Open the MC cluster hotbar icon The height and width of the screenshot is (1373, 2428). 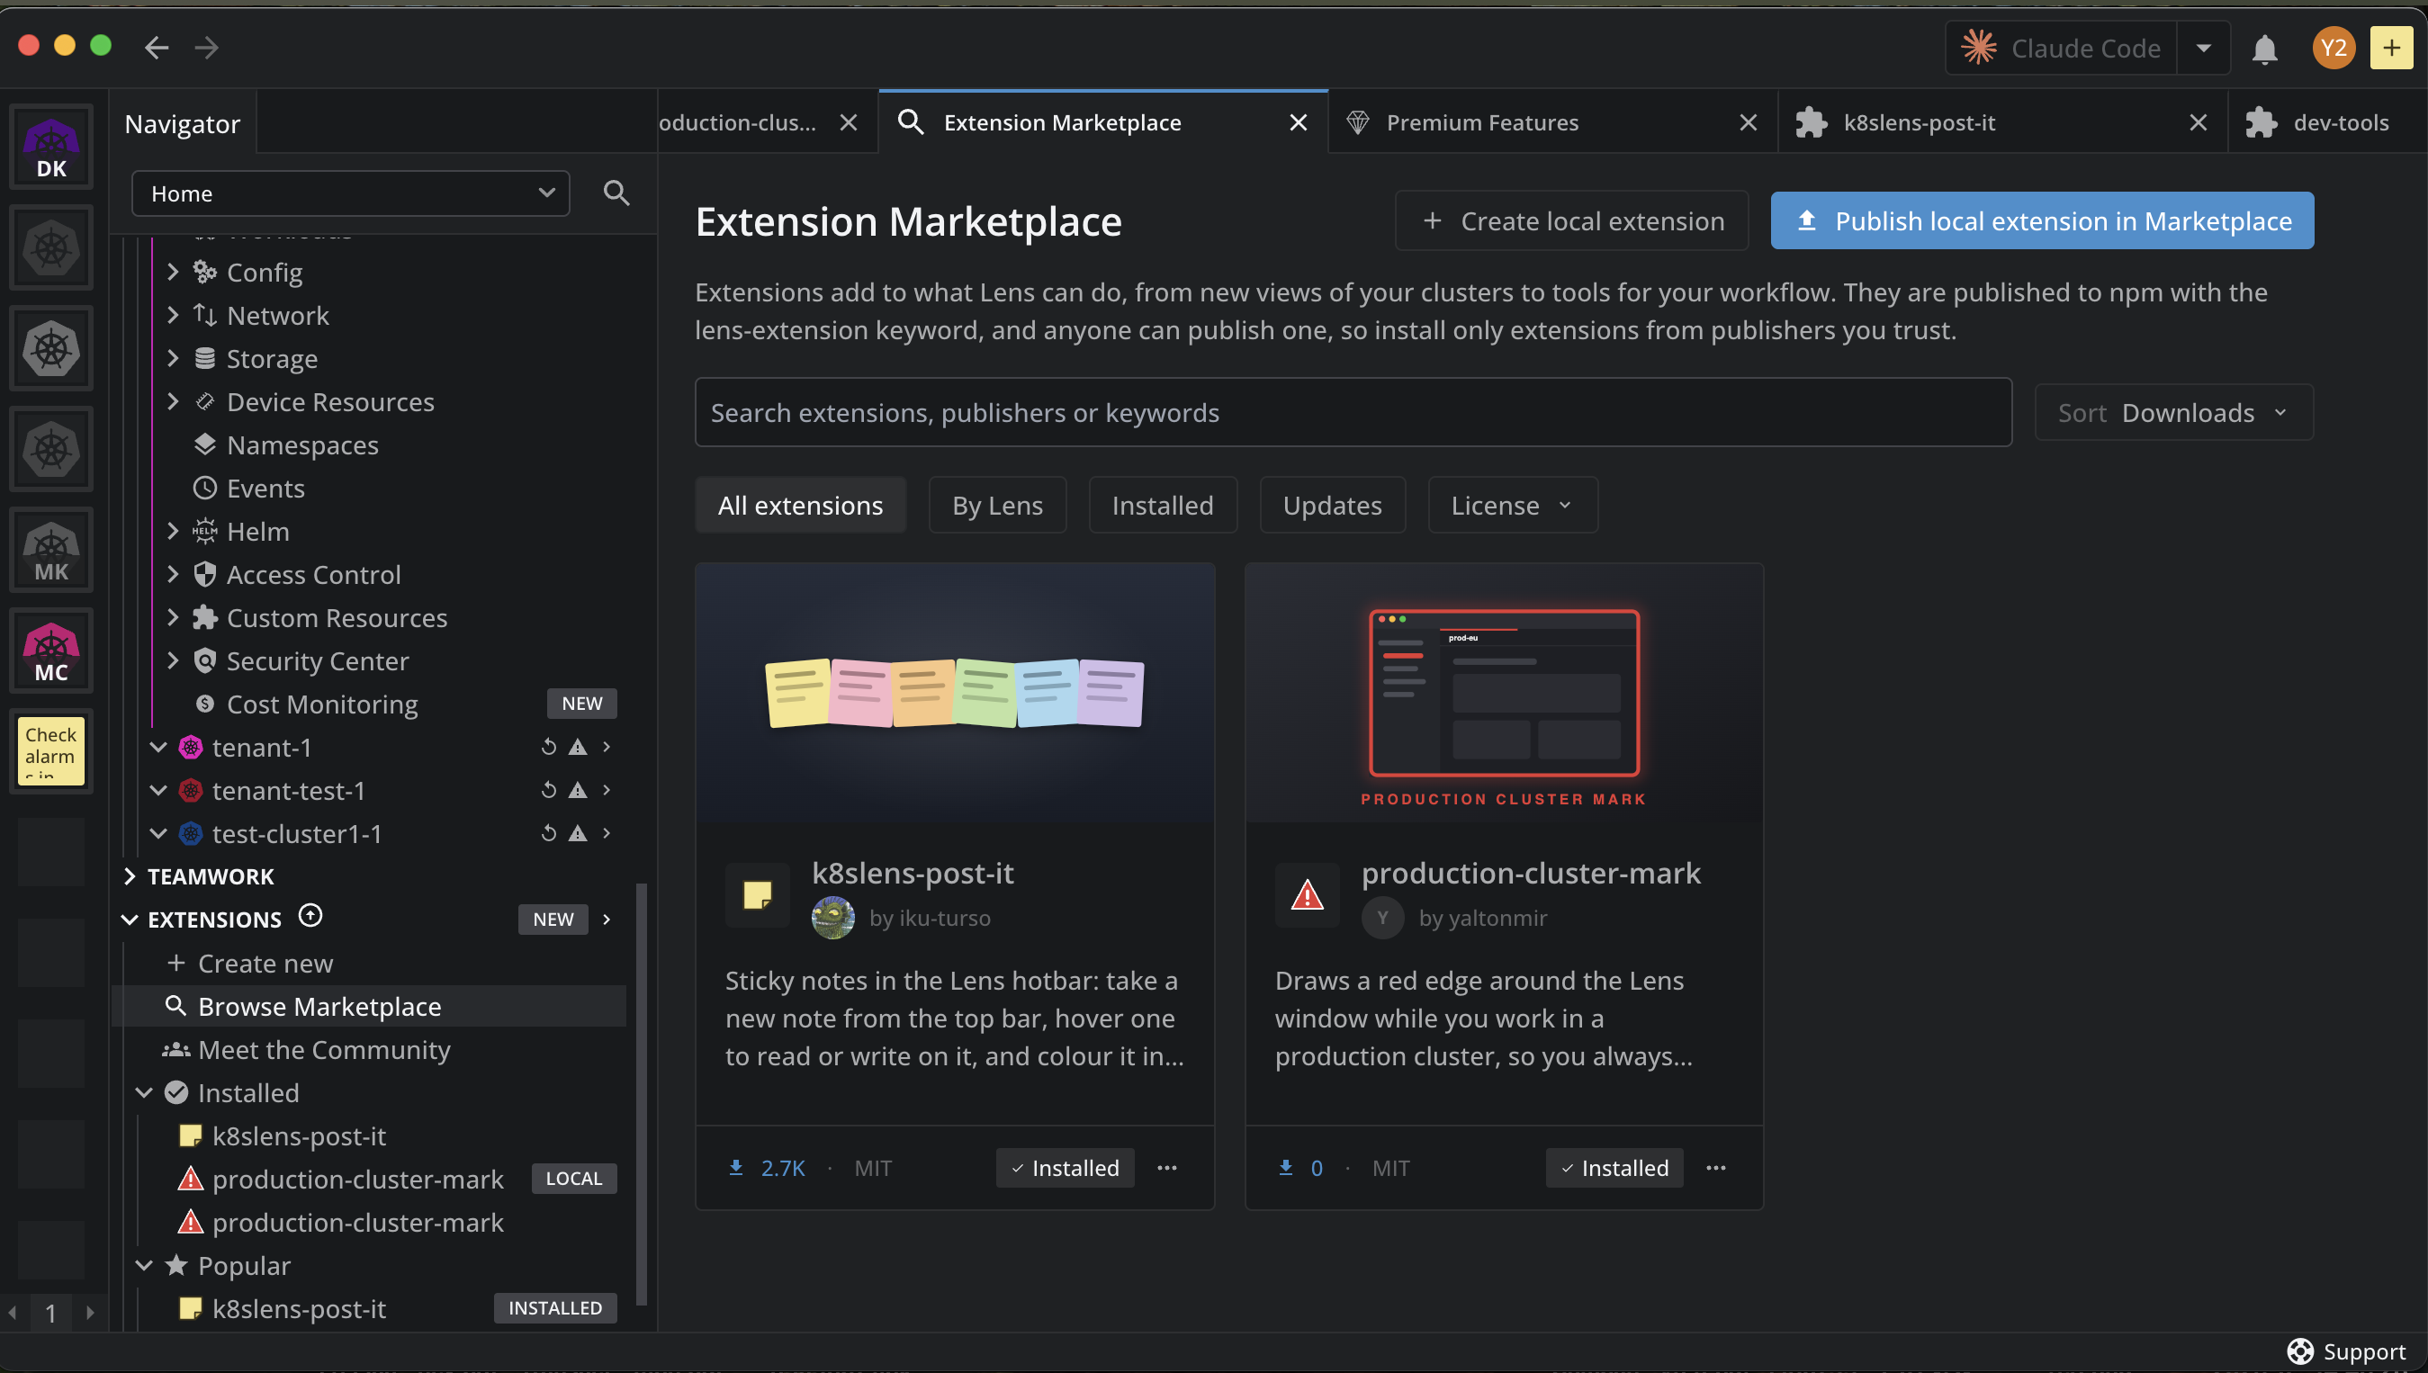tap(51, 651)
